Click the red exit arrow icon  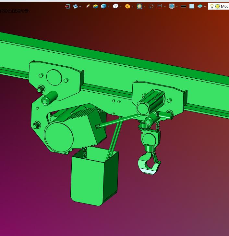(x=67, y=6)
